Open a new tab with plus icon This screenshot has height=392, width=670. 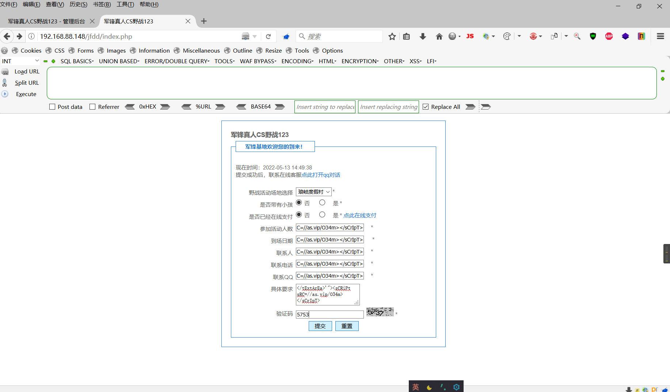(x=204, y=21)
